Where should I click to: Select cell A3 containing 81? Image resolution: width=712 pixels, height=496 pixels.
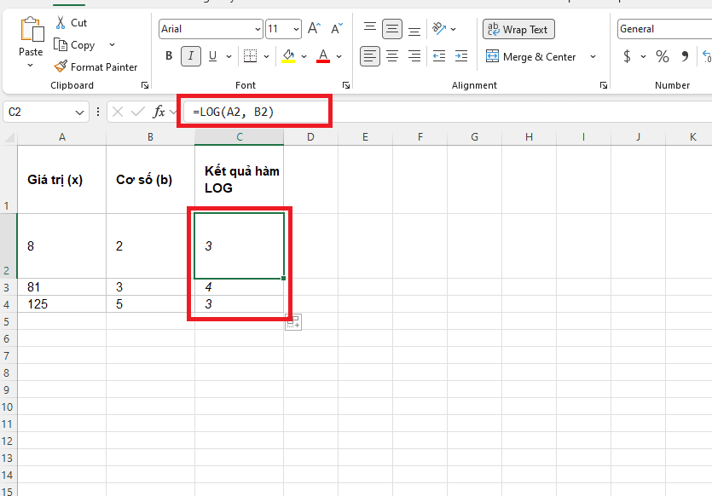(x=61, y=287)
